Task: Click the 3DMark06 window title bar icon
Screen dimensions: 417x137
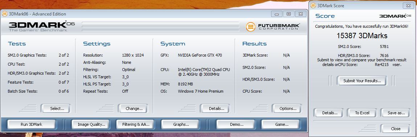Action: coord(4,14)
